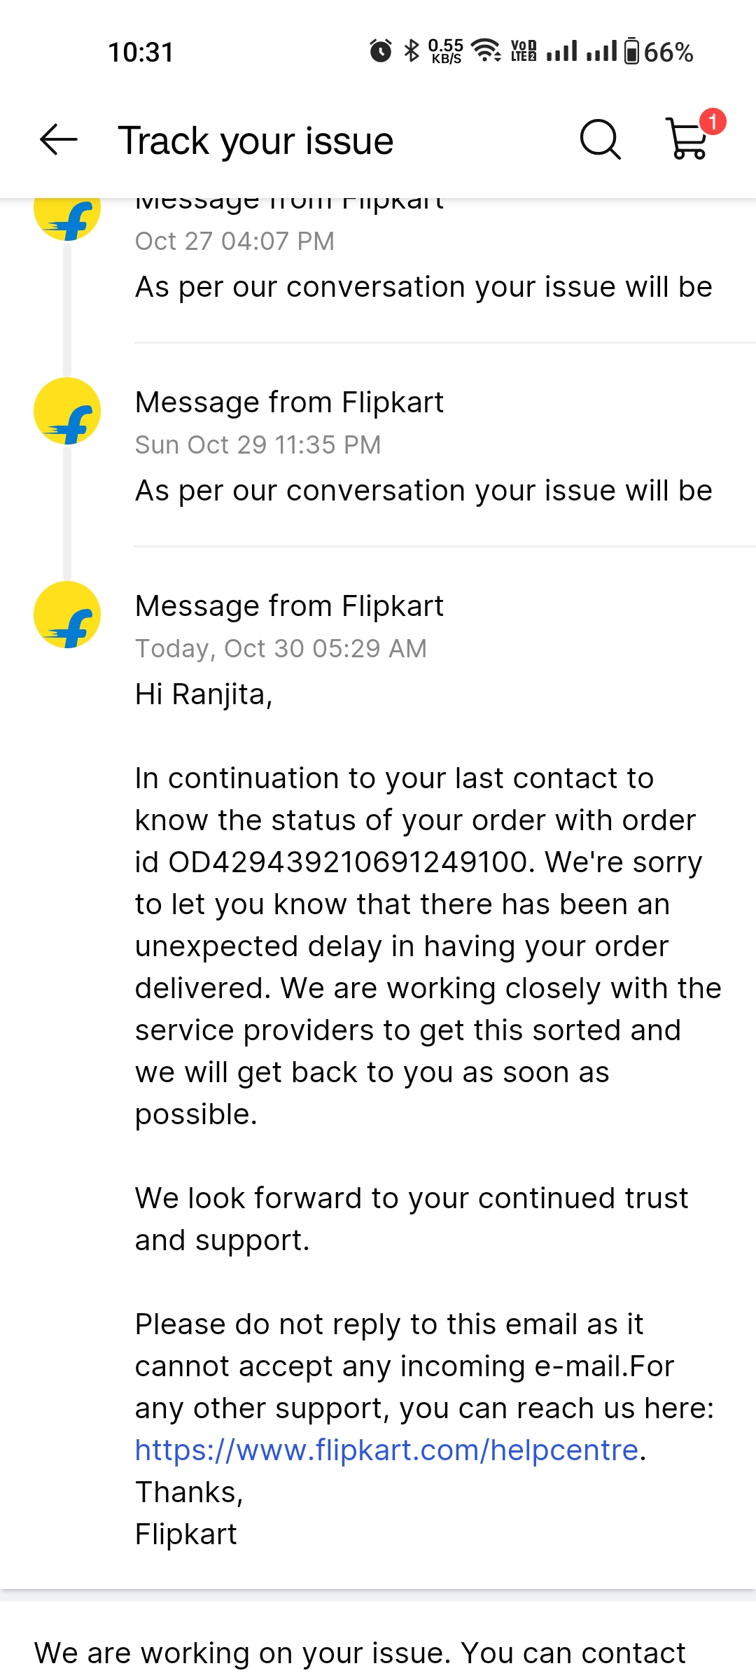Tap the "Track your issue" page title
Screen dimensions: 756x1680
click(255, 141)
